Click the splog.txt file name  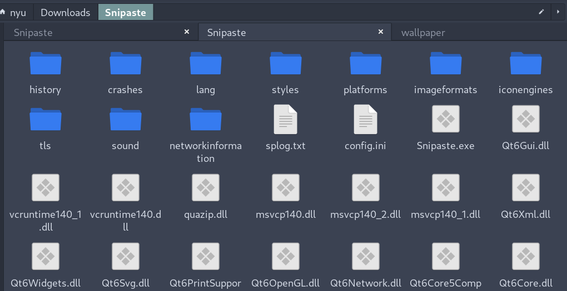pos(285,146)
